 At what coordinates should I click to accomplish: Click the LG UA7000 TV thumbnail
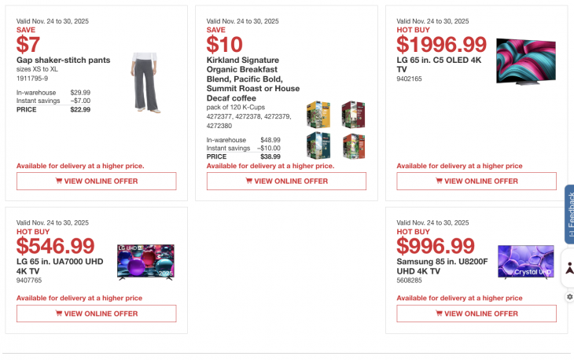[145, 262]
